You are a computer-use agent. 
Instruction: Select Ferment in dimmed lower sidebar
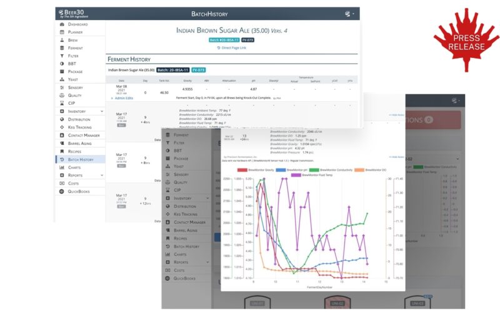pyautogui.click(x=181, y=135)
